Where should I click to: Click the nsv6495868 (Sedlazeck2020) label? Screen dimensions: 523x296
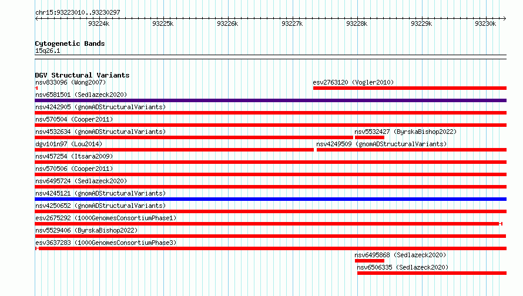click(400, 255)
